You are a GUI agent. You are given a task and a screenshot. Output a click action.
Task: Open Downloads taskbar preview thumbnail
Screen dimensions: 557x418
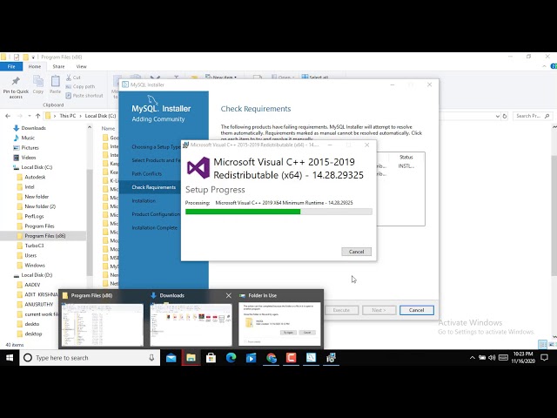pyautogui.click(x=191, y=324)
